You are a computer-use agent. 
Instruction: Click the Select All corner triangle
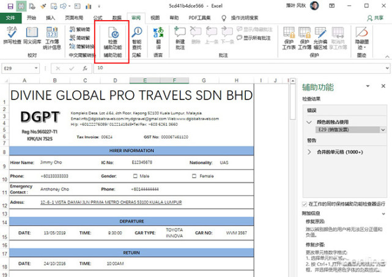tap(6, 81)
